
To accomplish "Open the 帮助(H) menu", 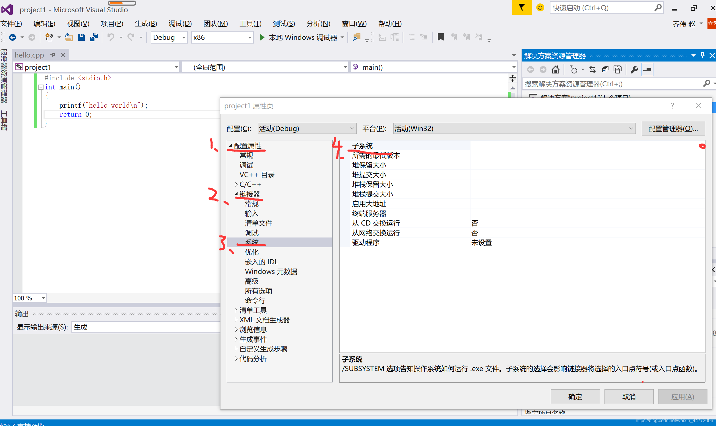I will coord(390,24).
